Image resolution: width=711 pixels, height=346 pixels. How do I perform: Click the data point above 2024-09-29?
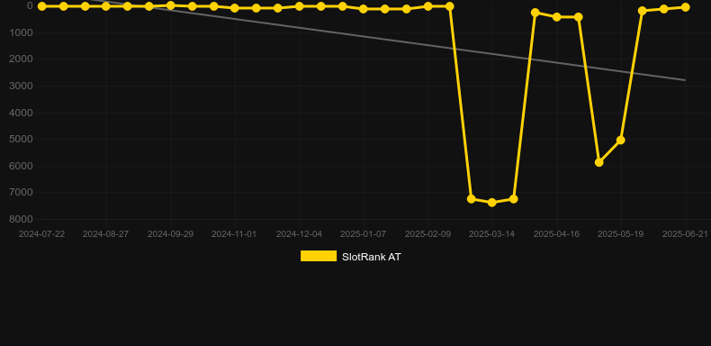(x=170, y=5)
